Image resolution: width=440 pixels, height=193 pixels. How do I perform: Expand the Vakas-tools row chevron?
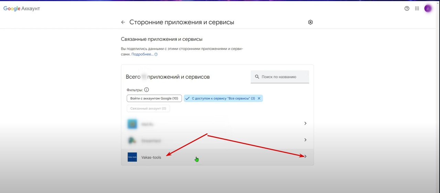[x=305, y=157]
